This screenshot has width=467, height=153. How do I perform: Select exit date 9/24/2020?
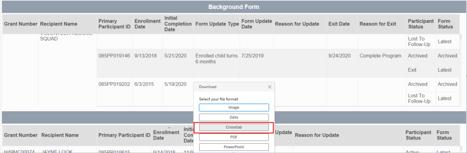[340, 56]
